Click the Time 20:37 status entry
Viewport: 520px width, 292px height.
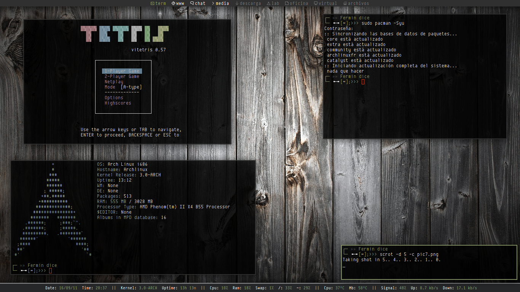pyautogui.click(x=94, y=288)
